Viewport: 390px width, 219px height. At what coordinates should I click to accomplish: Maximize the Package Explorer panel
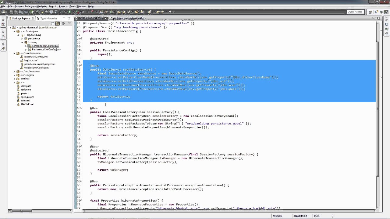pyautogui.click(x=69, y=18)
